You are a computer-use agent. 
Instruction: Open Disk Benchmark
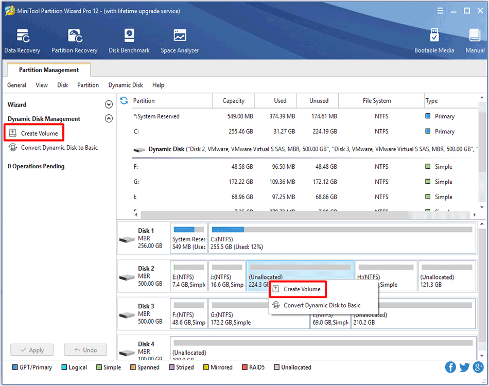point(129,40)
